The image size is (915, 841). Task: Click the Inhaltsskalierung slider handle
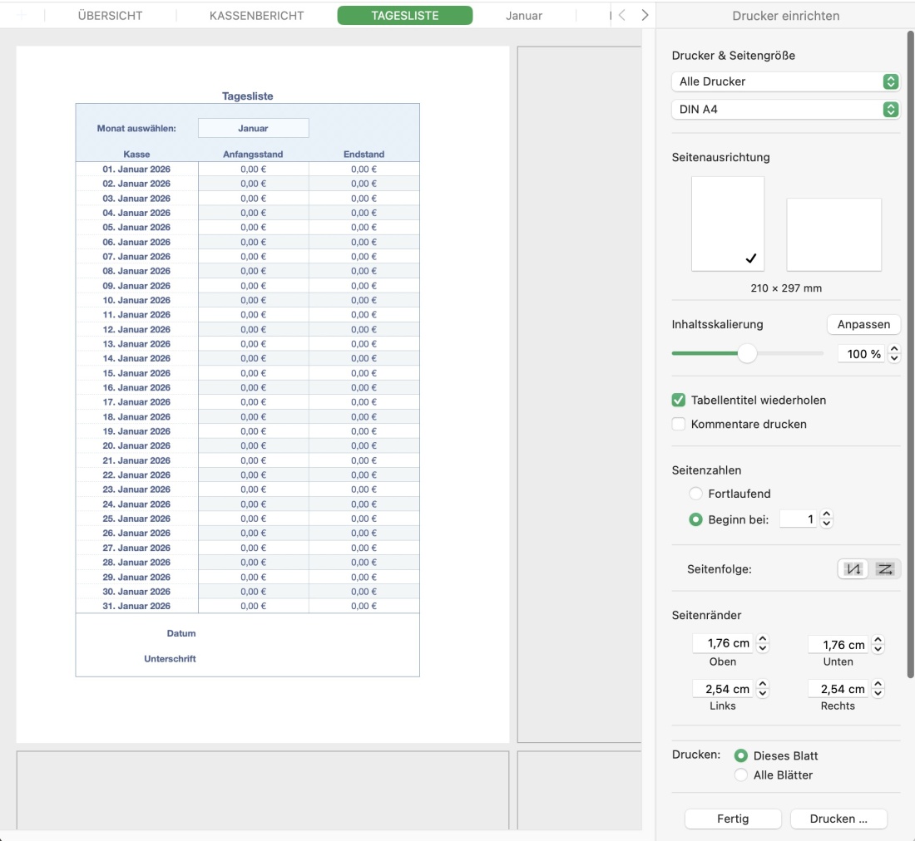[747, 354]
